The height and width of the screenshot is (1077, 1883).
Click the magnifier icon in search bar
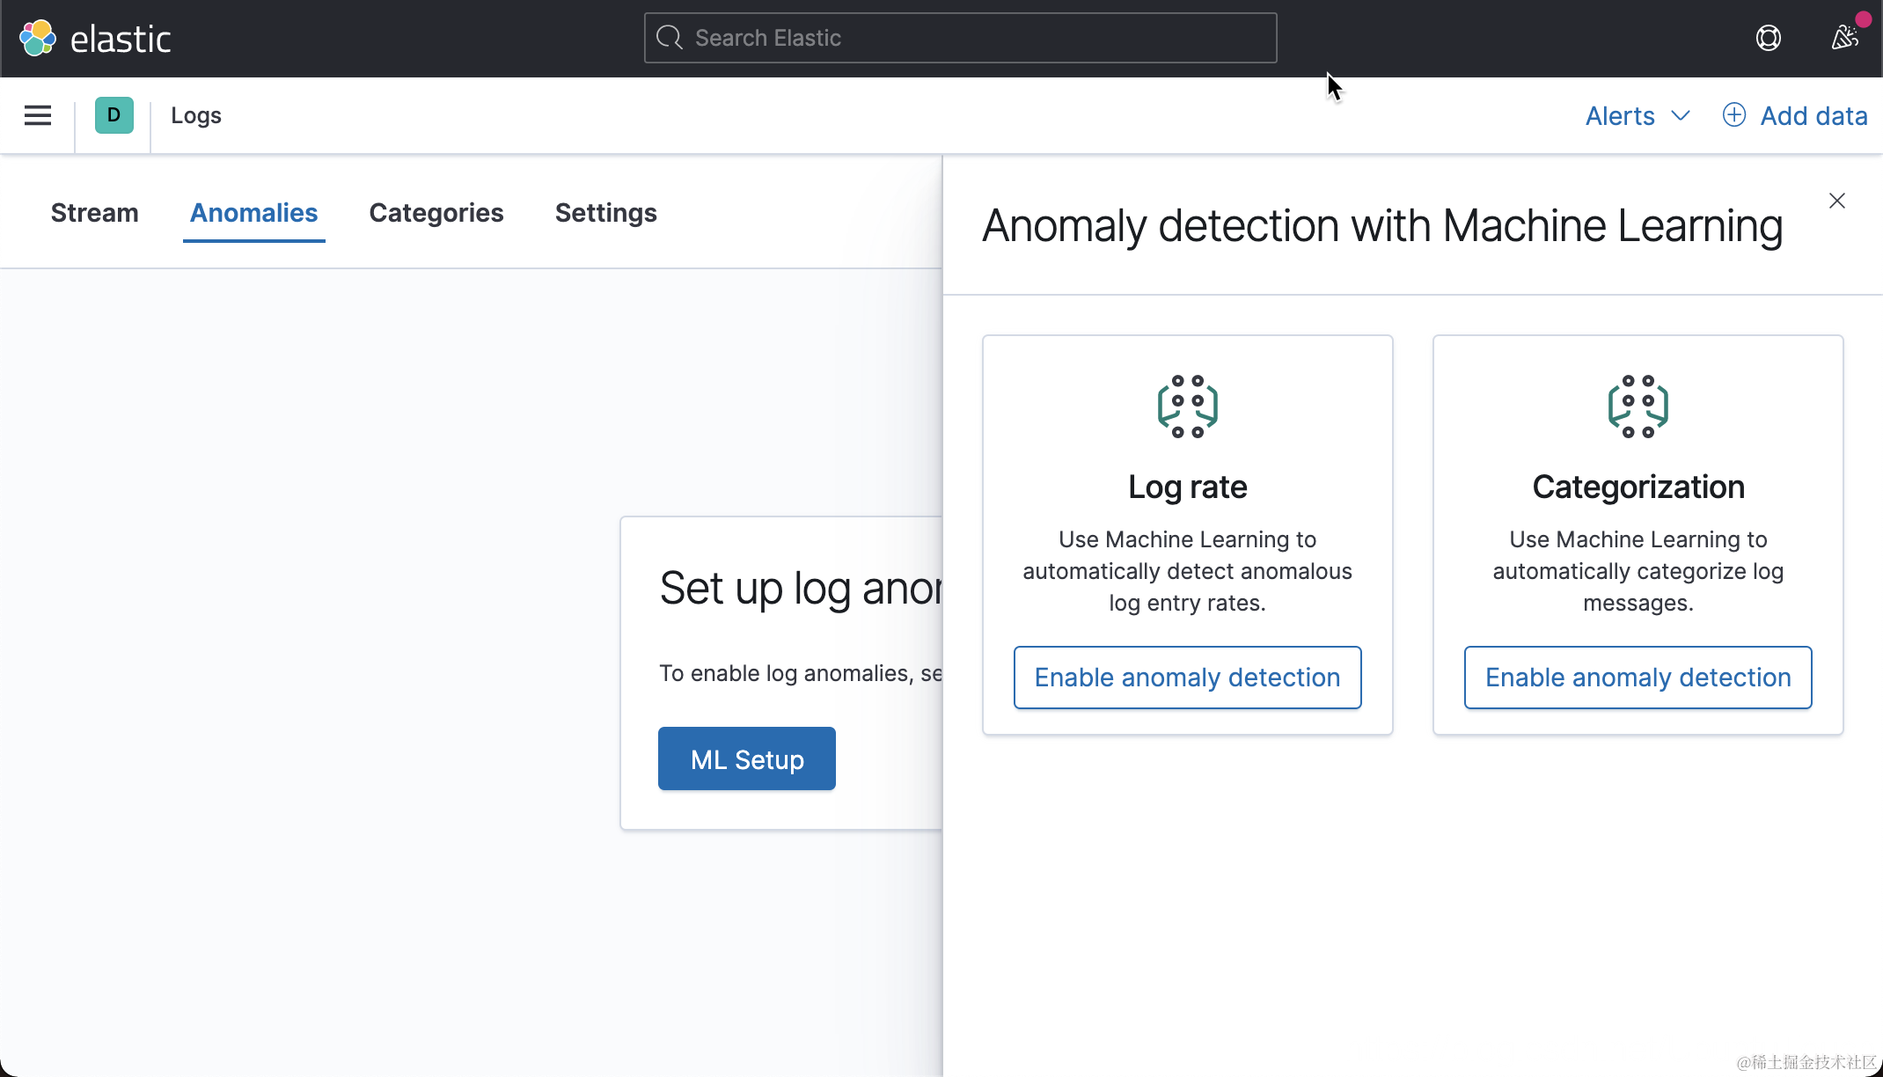(x=669, y=38)
